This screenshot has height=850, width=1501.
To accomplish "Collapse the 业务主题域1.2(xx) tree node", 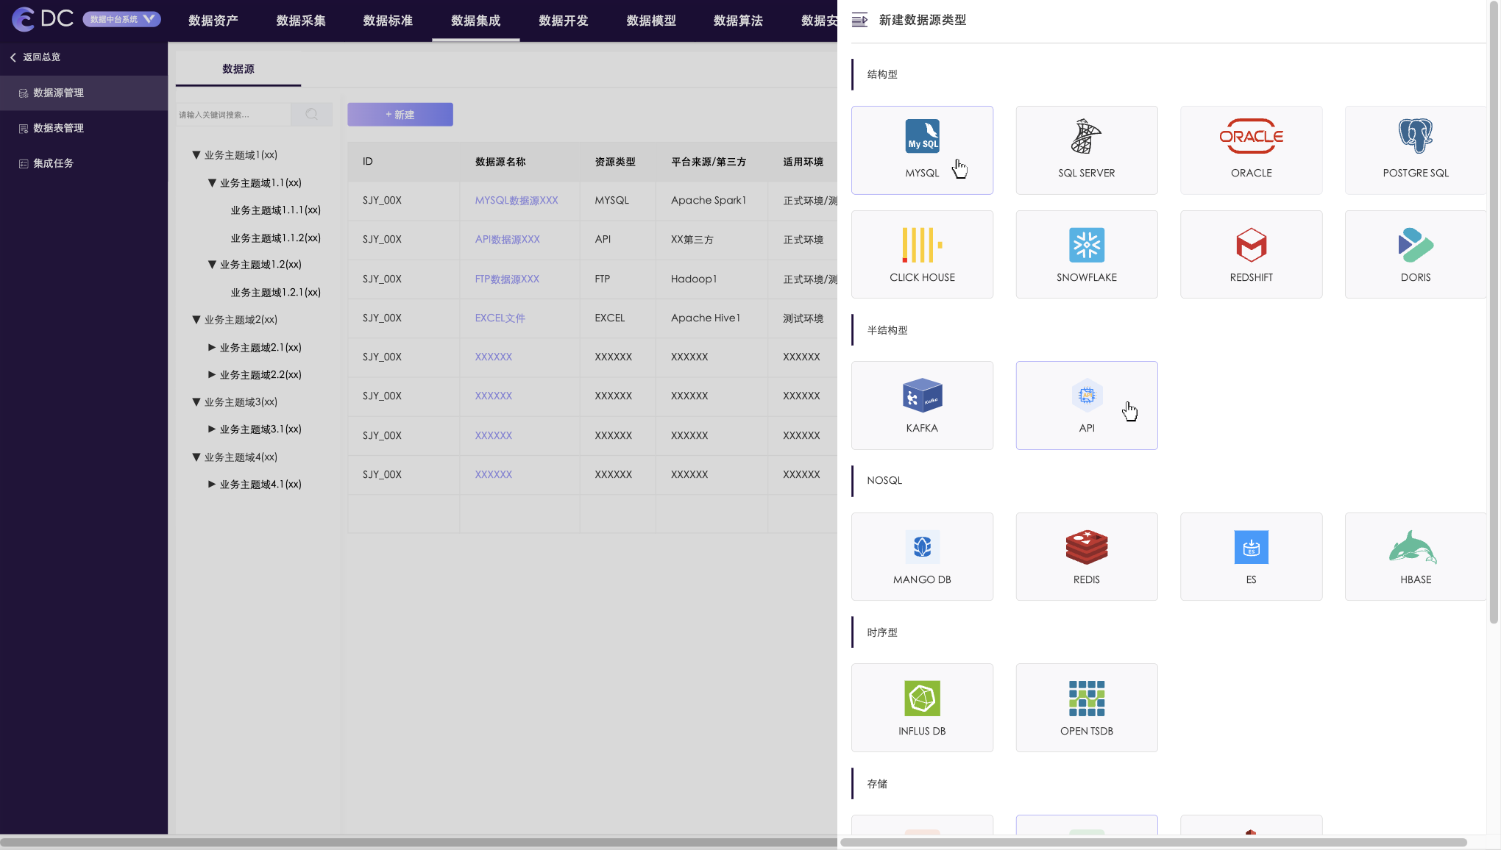I will click(212, 265).
